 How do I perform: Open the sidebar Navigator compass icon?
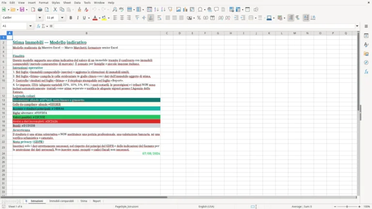tap(366, 62)
